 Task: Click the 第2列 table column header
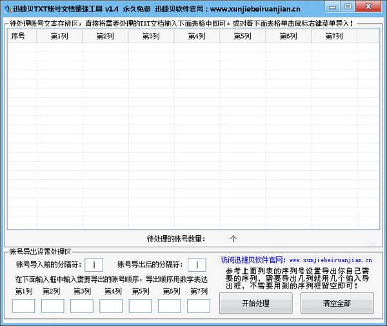(x=105, y=36)
